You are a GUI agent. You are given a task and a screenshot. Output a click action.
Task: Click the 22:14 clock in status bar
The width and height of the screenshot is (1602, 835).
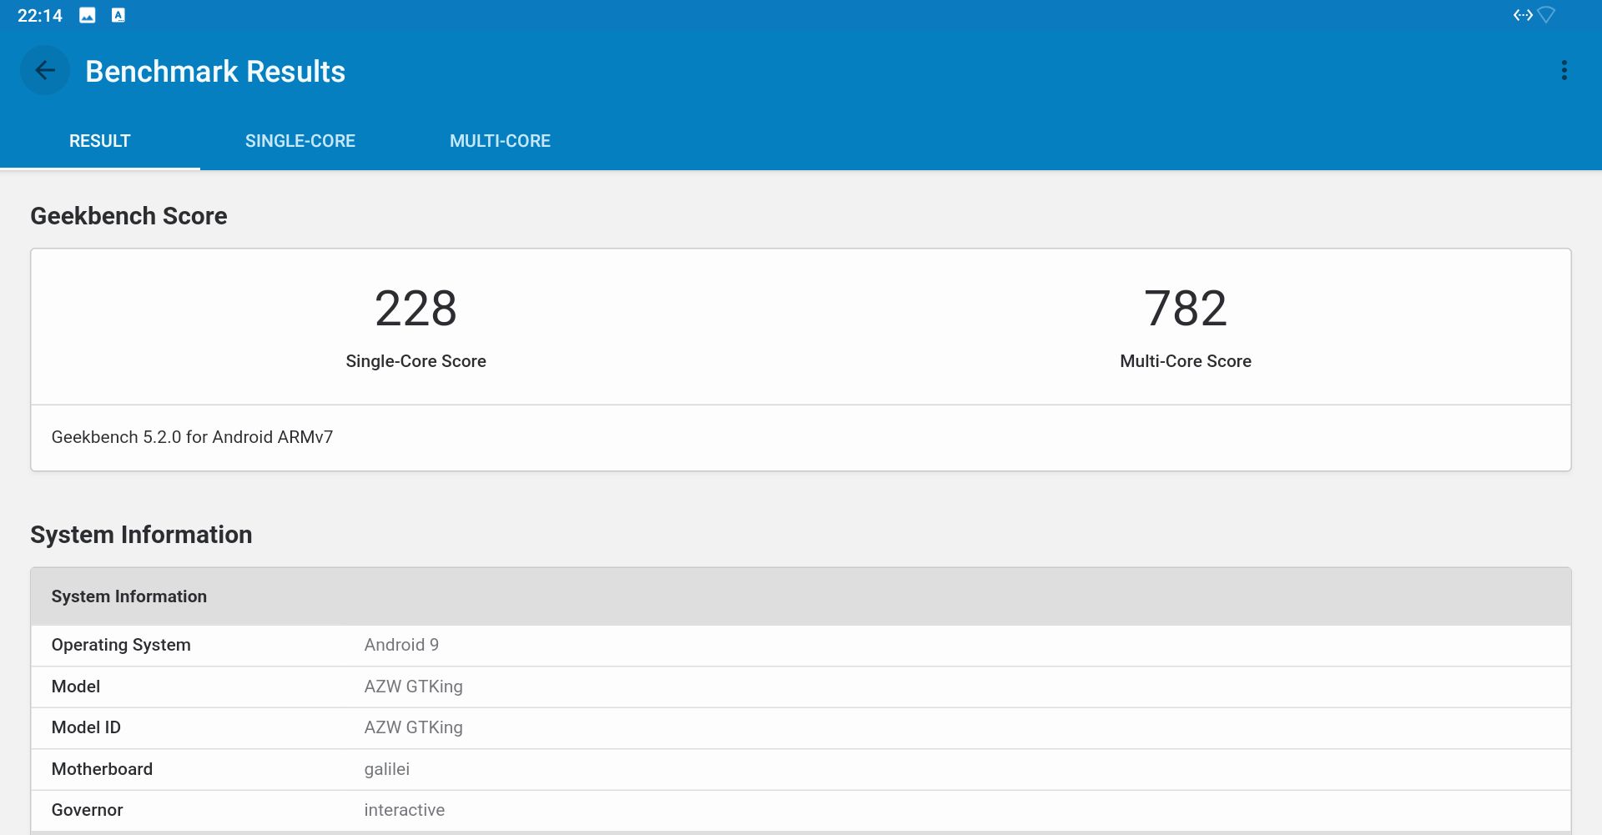tap(40, 15)
